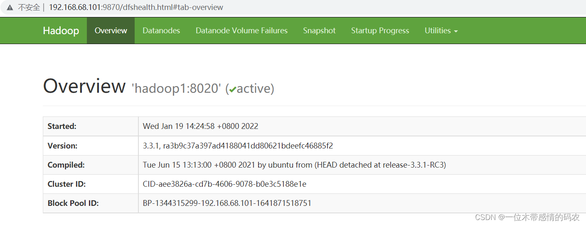
Task: Click the CSDN author watermark
Action: coord(527,217)
